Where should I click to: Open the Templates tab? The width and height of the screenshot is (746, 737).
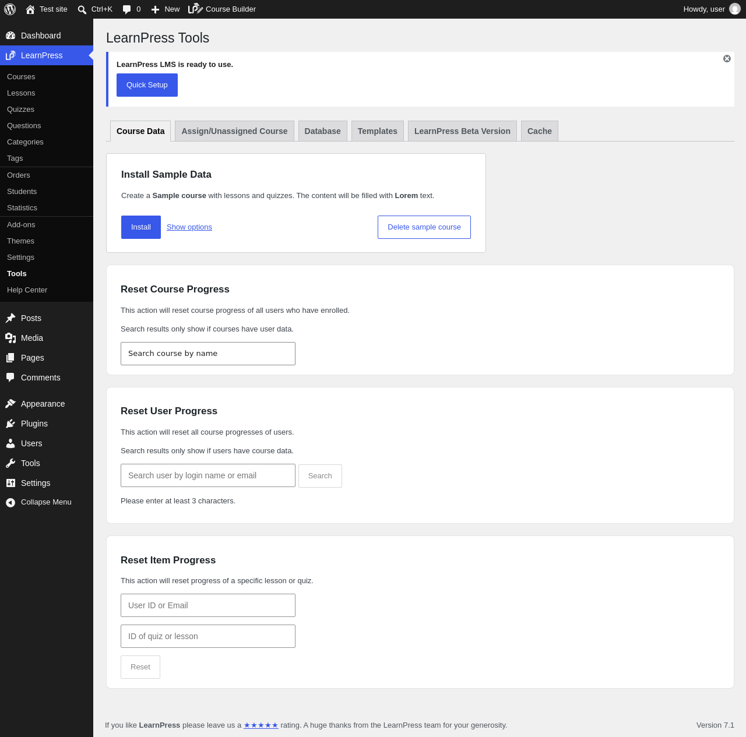click(x=378, y=131)
